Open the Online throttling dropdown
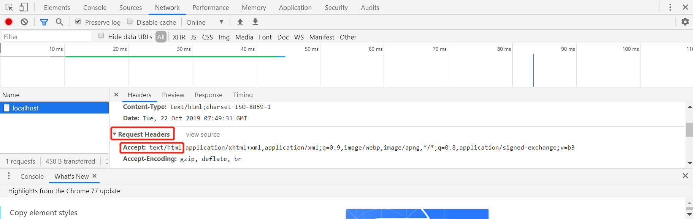This screenshot has height=219, width=693. (x=205, y=22)
